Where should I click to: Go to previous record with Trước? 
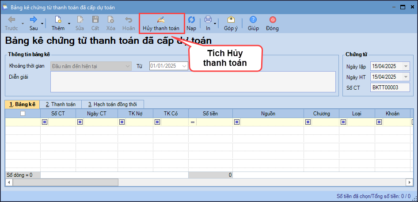pyautogui.click(x=11, y=23)
